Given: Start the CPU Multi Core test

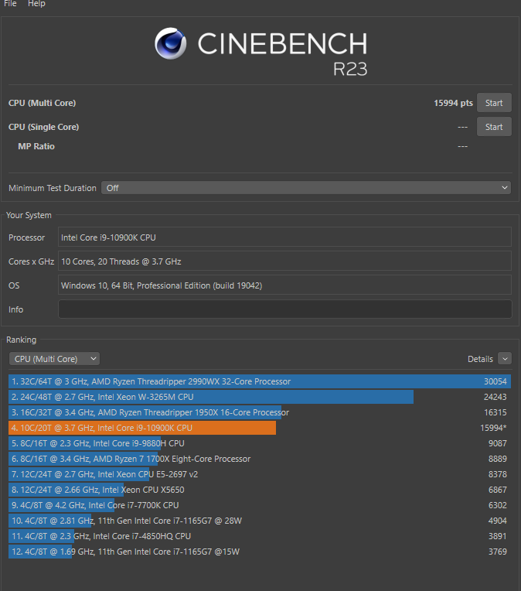Looking at the screenshot, I should tap(494, 103).
